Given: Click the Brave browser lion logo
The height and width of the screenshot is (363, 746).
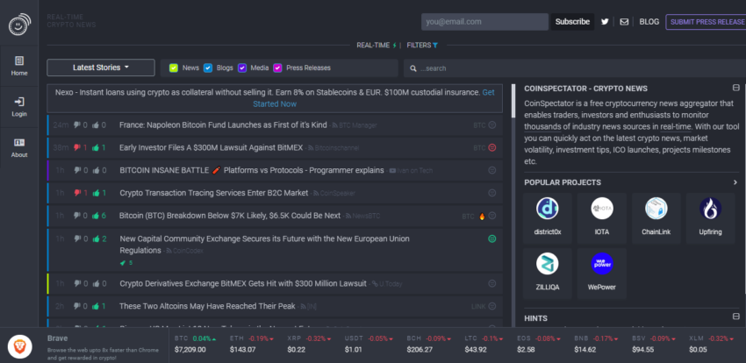Looking at the screenshot, I should [20, 346].
